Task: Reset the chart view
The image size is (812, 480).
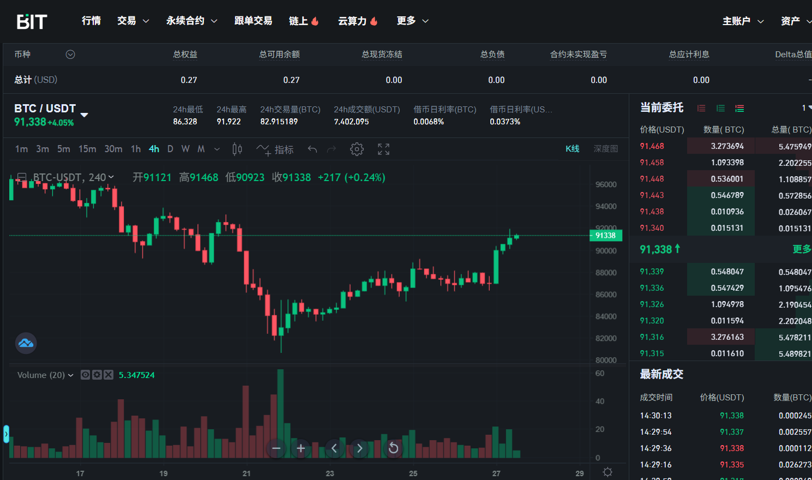Action: (x=393, y=448)
